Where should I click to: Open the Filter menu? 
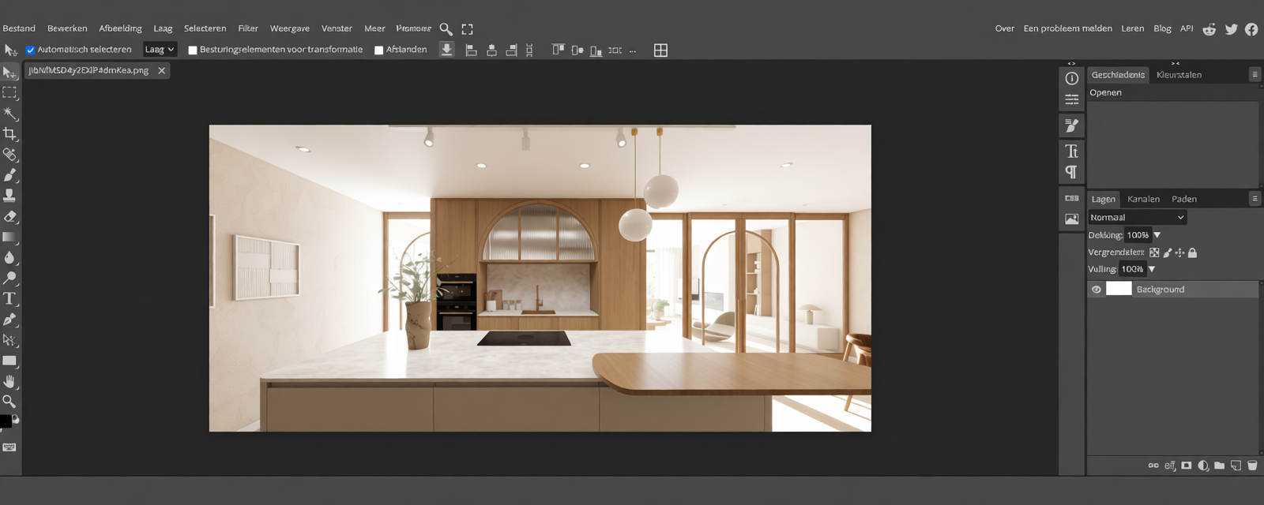[x=248, y=28]
